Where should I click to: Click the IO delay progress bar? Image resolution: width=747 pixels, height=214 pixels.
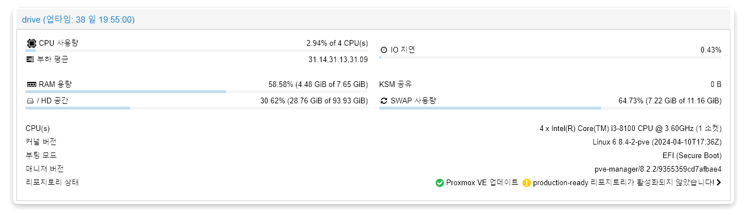pyautogui.click(x=550, y=57)
